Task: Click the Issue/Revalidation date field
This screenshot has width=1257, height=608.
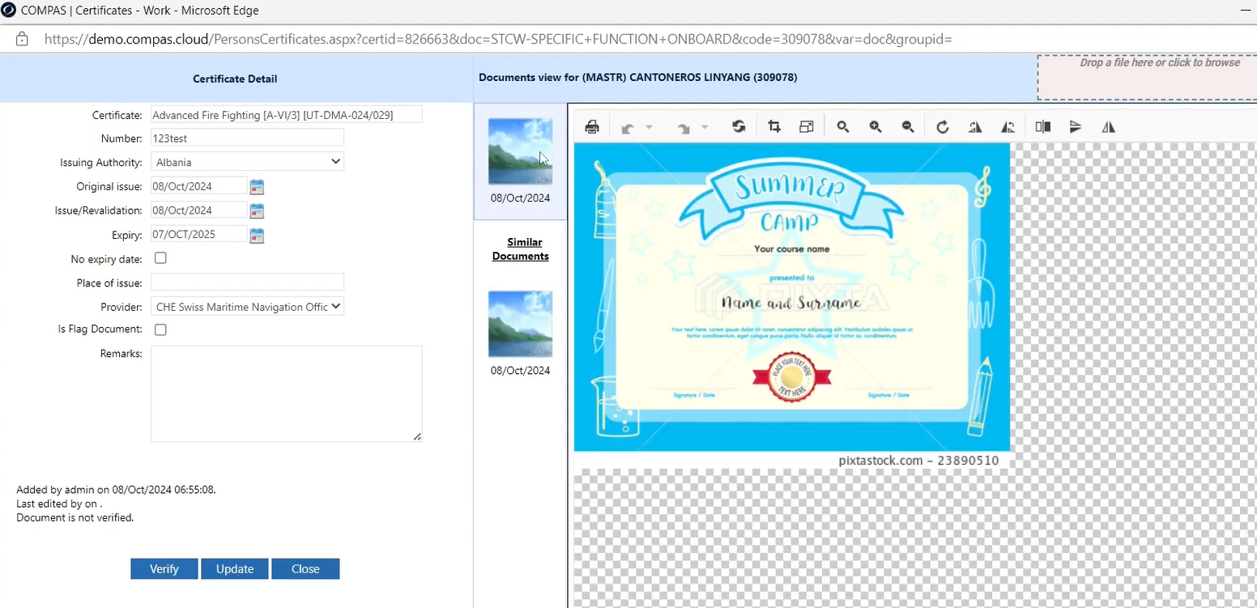Action: point(198,210)
